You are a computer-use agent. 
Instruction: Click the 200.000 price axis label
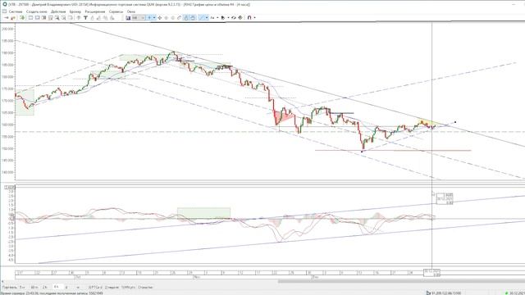(x=7, y=29)
